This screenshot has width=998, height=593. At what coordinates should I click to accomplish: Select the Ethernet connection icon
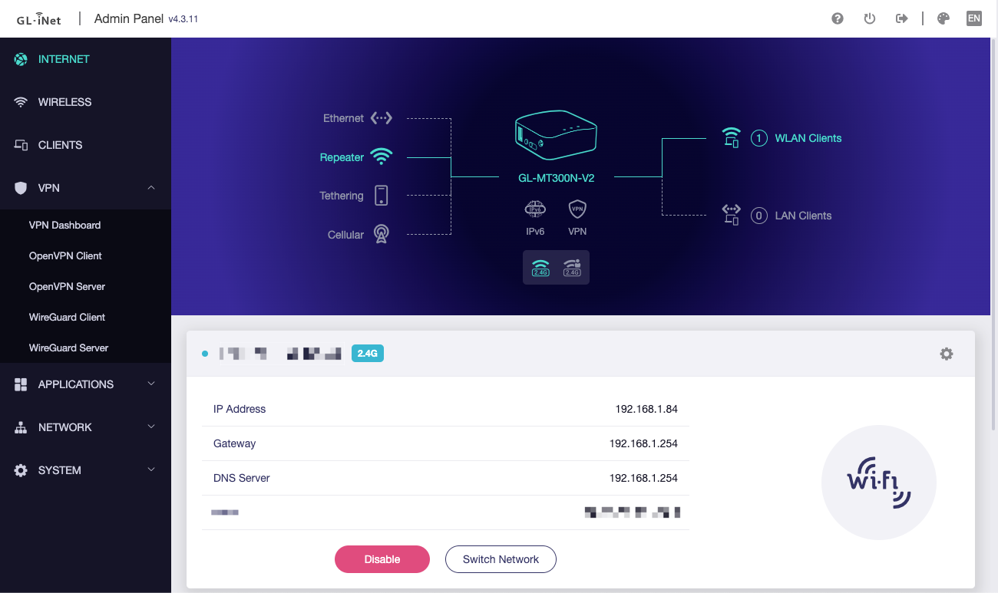pyautogui.click(x=381, y=118)
